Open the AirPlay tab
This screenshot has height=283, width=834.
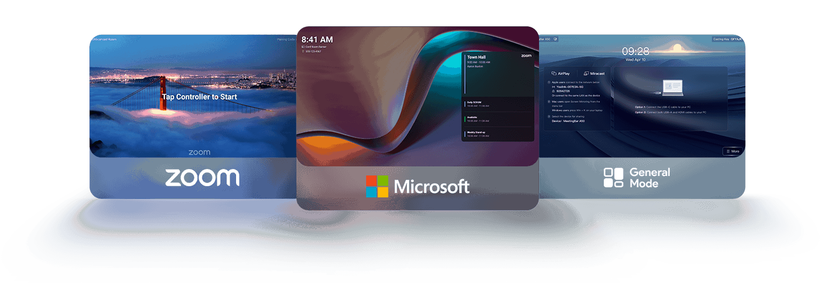560,73
